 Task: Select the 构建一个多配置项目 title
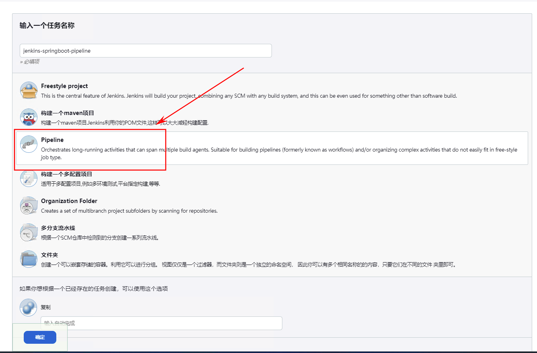[67, 174]
